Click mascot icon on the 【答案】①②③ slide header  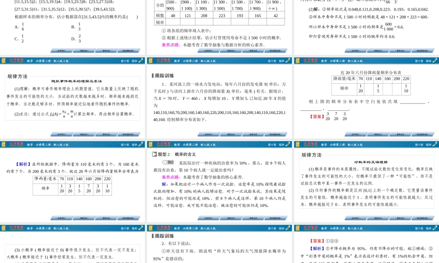[298, 228]
